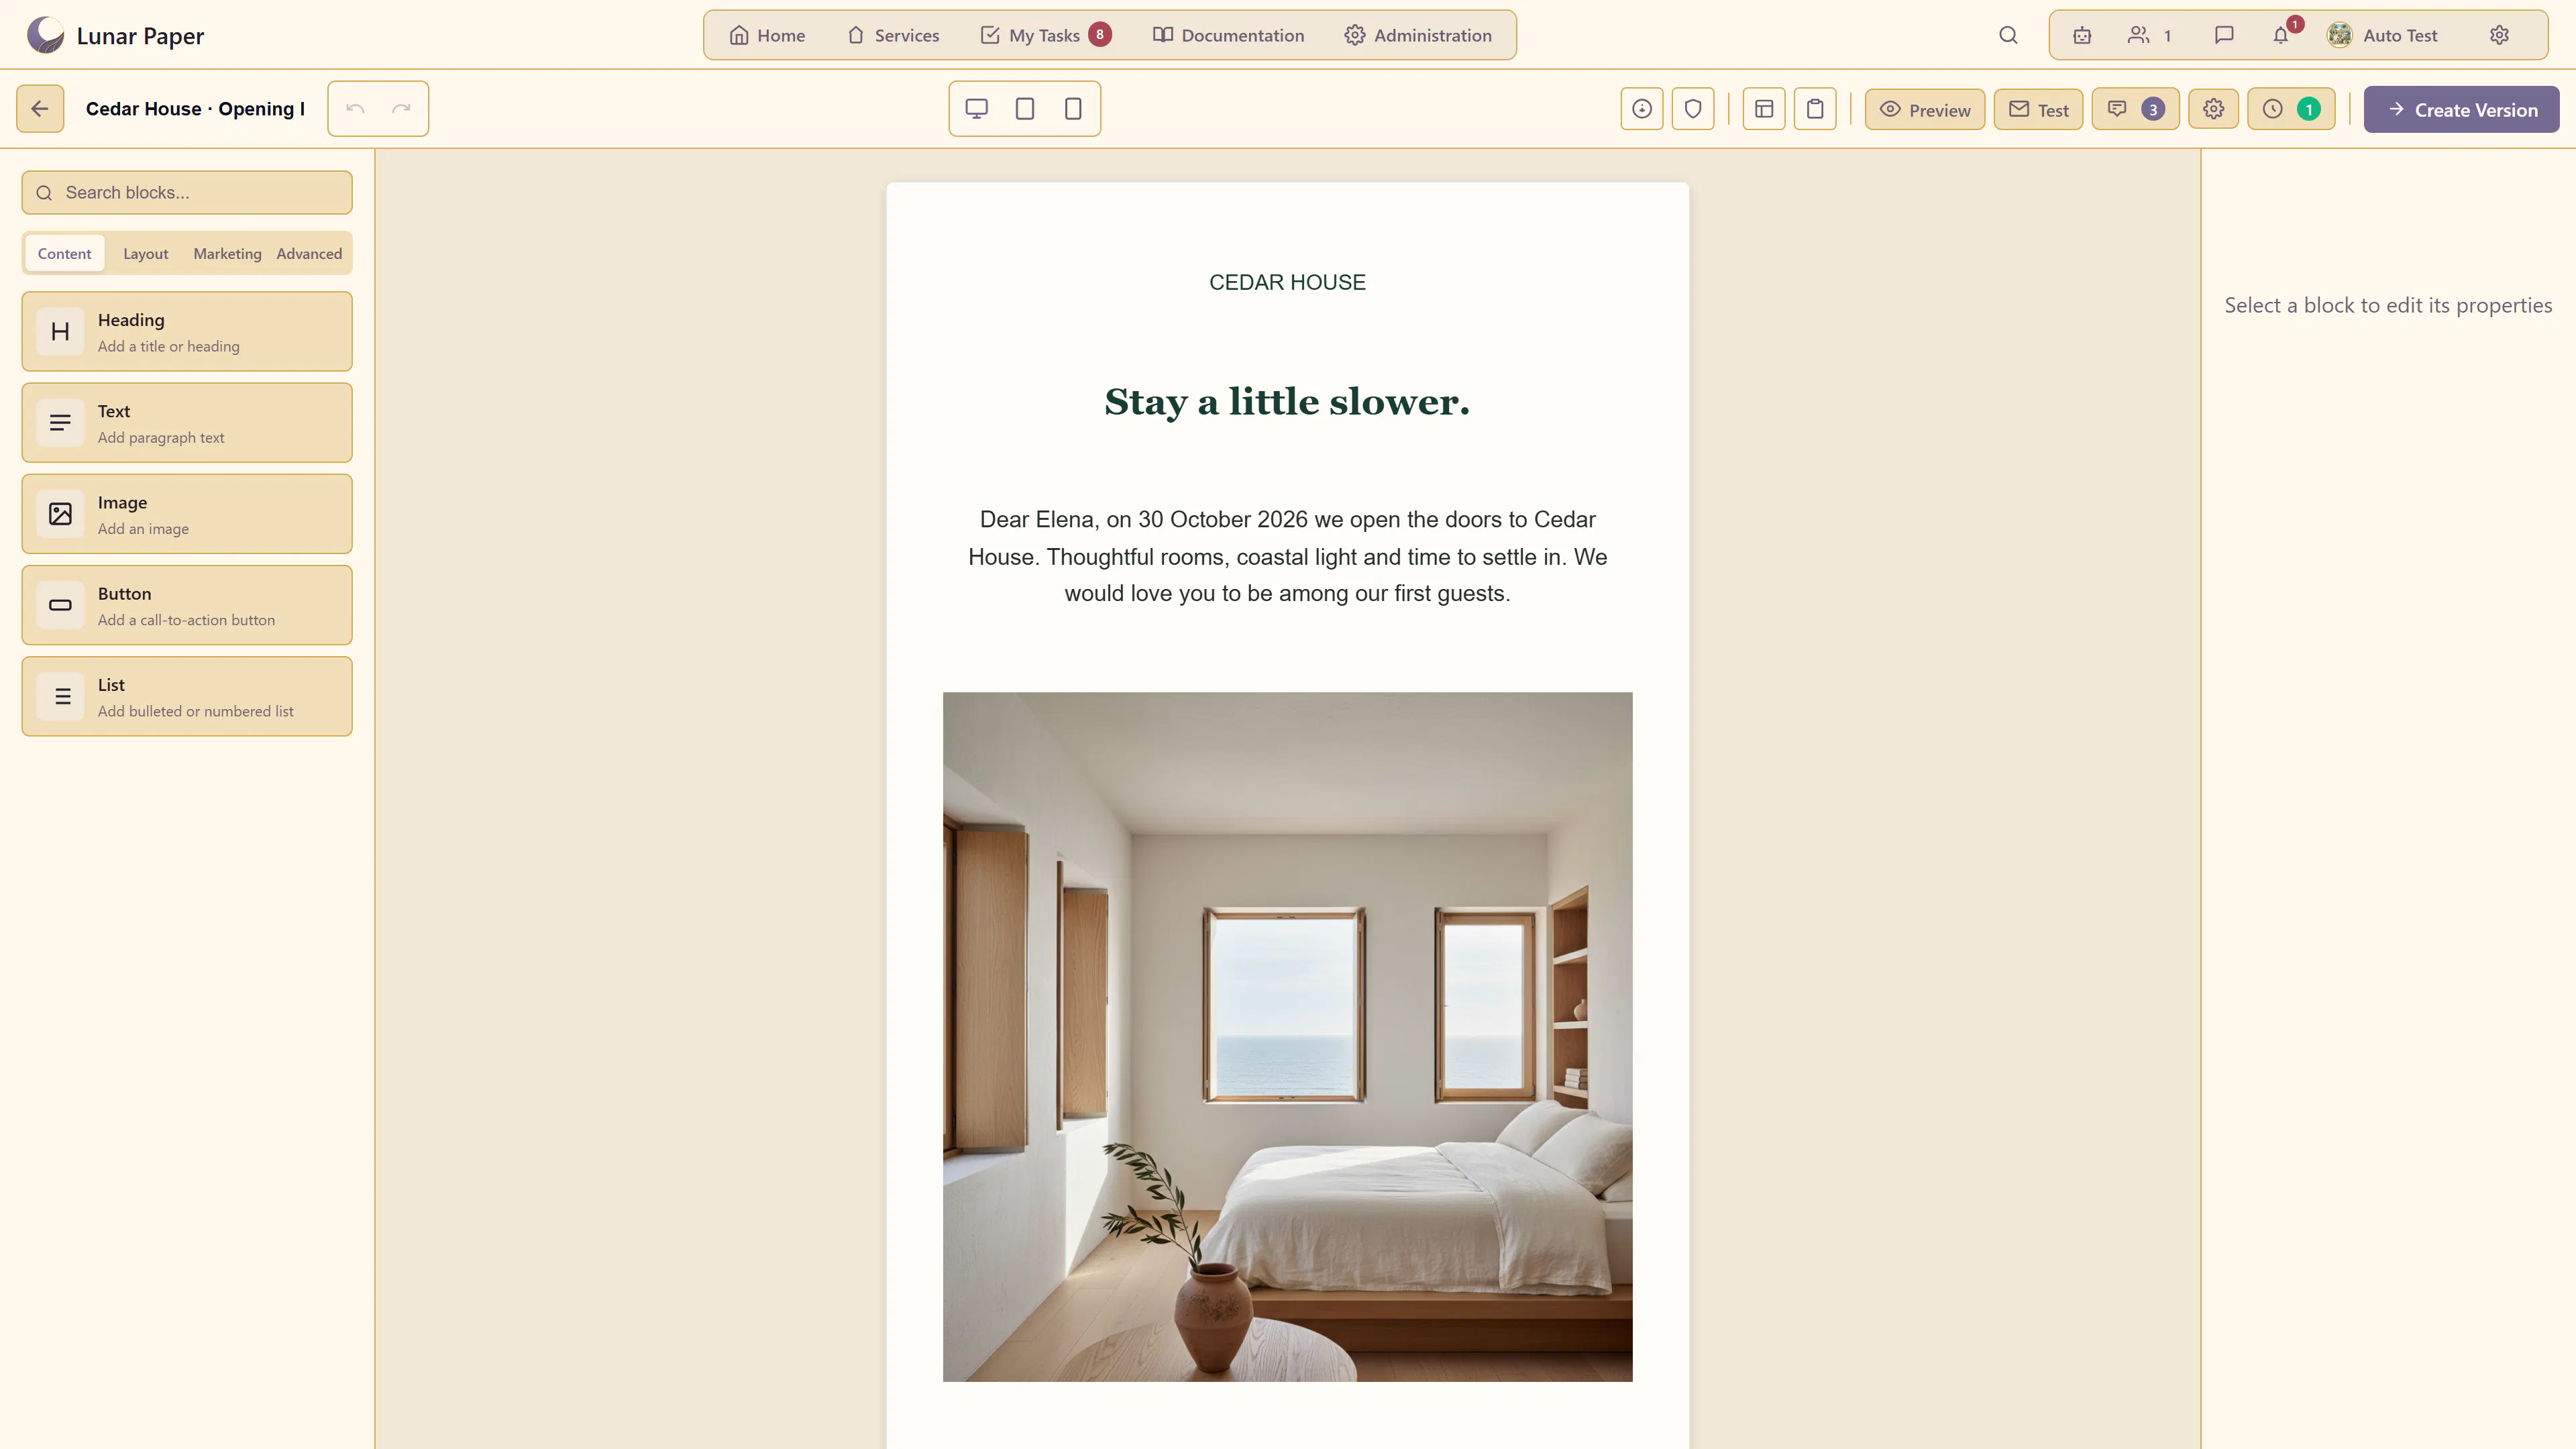2576x1449 pixels.
Task: Open version history clock with badge 1
Action: pyautogui.click(x=2291, y=110)
